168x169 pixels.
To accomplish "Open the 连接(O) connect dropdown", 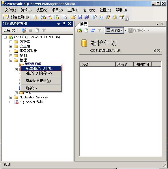I will [x=10, y=30].
